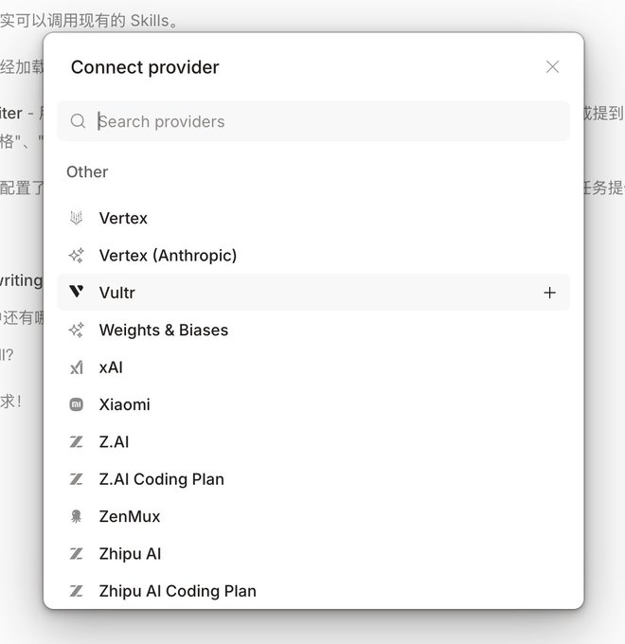Pick xAI from the providers list
The image size is (625, 644).
point(111,367)
